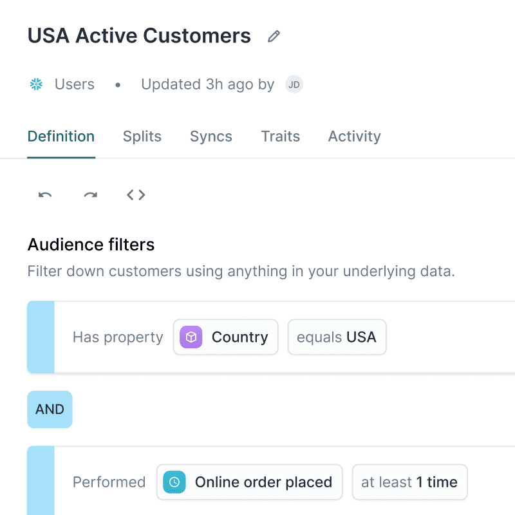View the Traits tab
Viewport: 515px width, 515px height.
[x=280, y=136]
